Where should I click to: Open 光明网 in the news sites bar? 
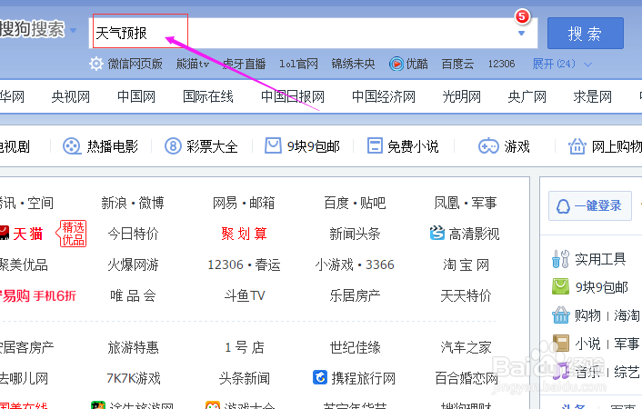[x=461, y=97]
